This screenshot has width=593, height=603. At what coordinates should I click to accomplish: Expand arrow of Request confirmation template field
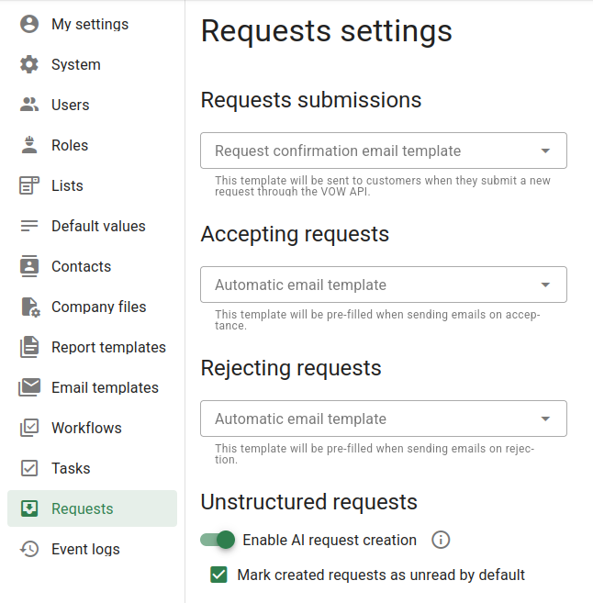[x=545, y=151]
